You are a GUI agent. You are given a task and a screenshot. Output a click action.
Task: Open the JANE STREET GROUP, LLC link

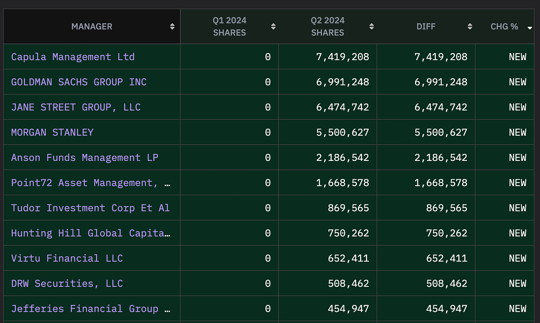(x=76, y=107)
